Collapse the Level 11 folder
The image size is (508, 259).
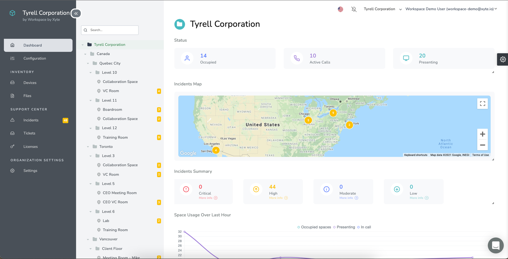[90, 100]
